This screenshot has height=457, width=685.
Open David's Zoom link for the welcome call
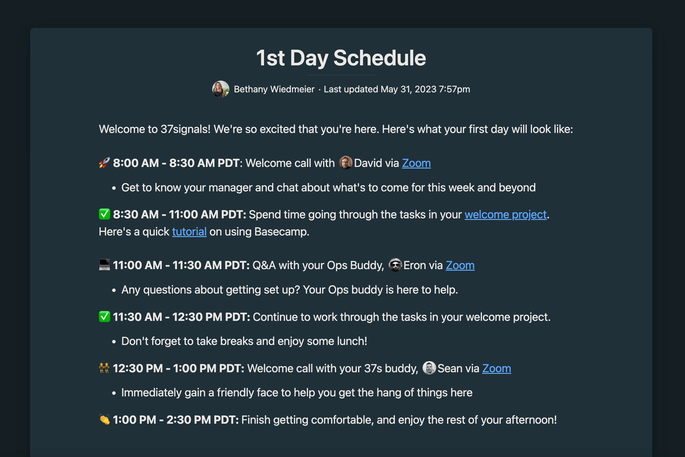(x=416, y=163)
